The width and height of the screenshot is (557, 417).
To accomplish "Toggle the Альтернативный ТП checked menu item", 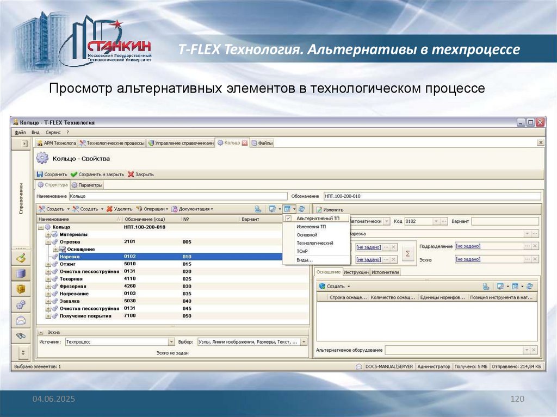I will 316,219.
